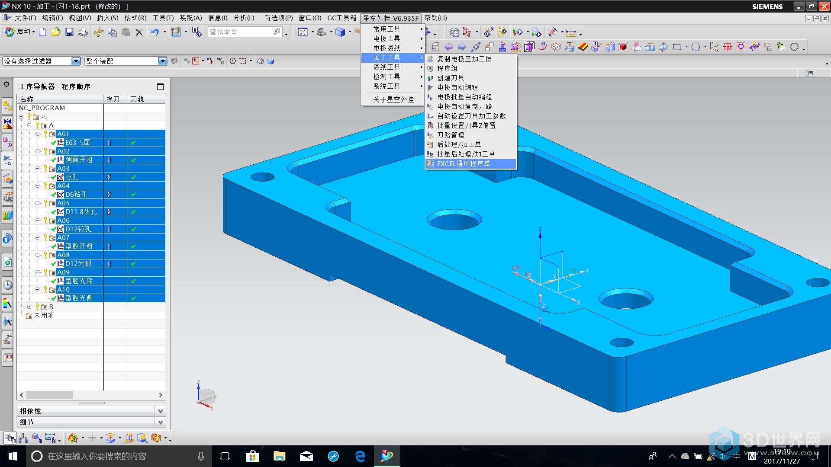This screenshot has width=831, height=467.
Task: Click the Delete X icon
Action: click(139, 32)
